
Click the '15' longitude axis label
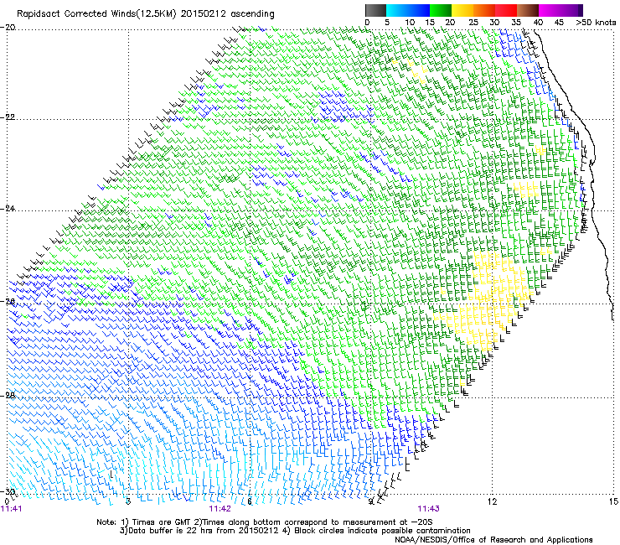coord(613,501)
